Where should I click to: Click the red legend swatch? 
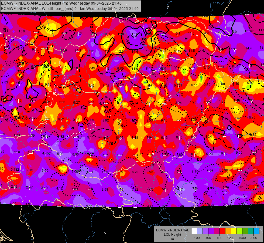point(222,231)
